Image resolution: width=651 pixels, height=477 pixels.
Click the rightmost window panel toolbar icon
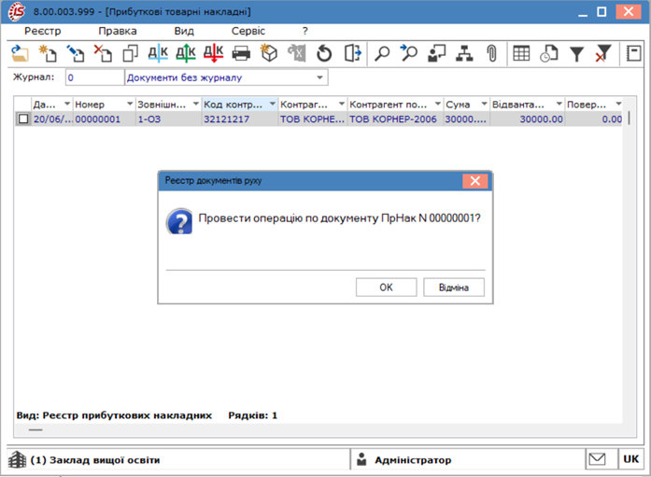633,53
